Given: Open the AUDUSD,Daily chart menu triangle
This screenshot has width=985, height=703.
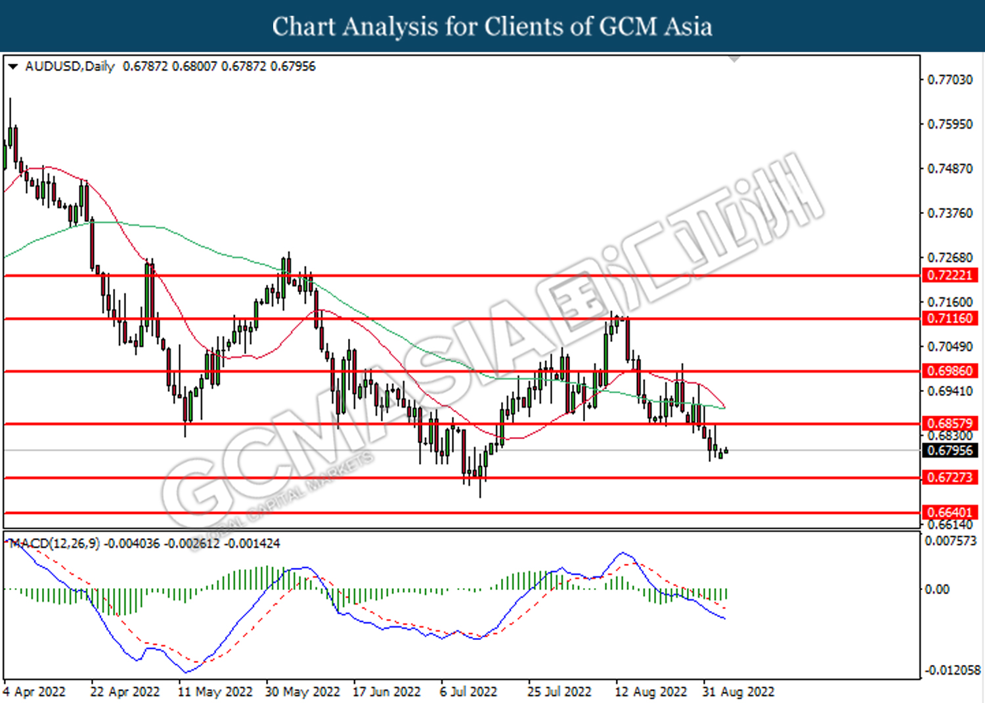Looking at the screenshot, I should (13, 66).
